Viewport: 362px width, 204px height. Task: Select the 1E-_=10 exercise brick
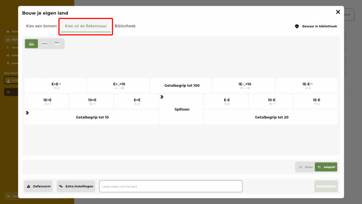244,85
